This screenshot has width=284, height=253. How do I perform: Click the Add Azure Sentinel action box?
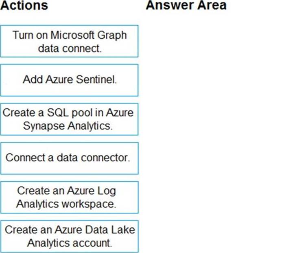coord(69,80)
